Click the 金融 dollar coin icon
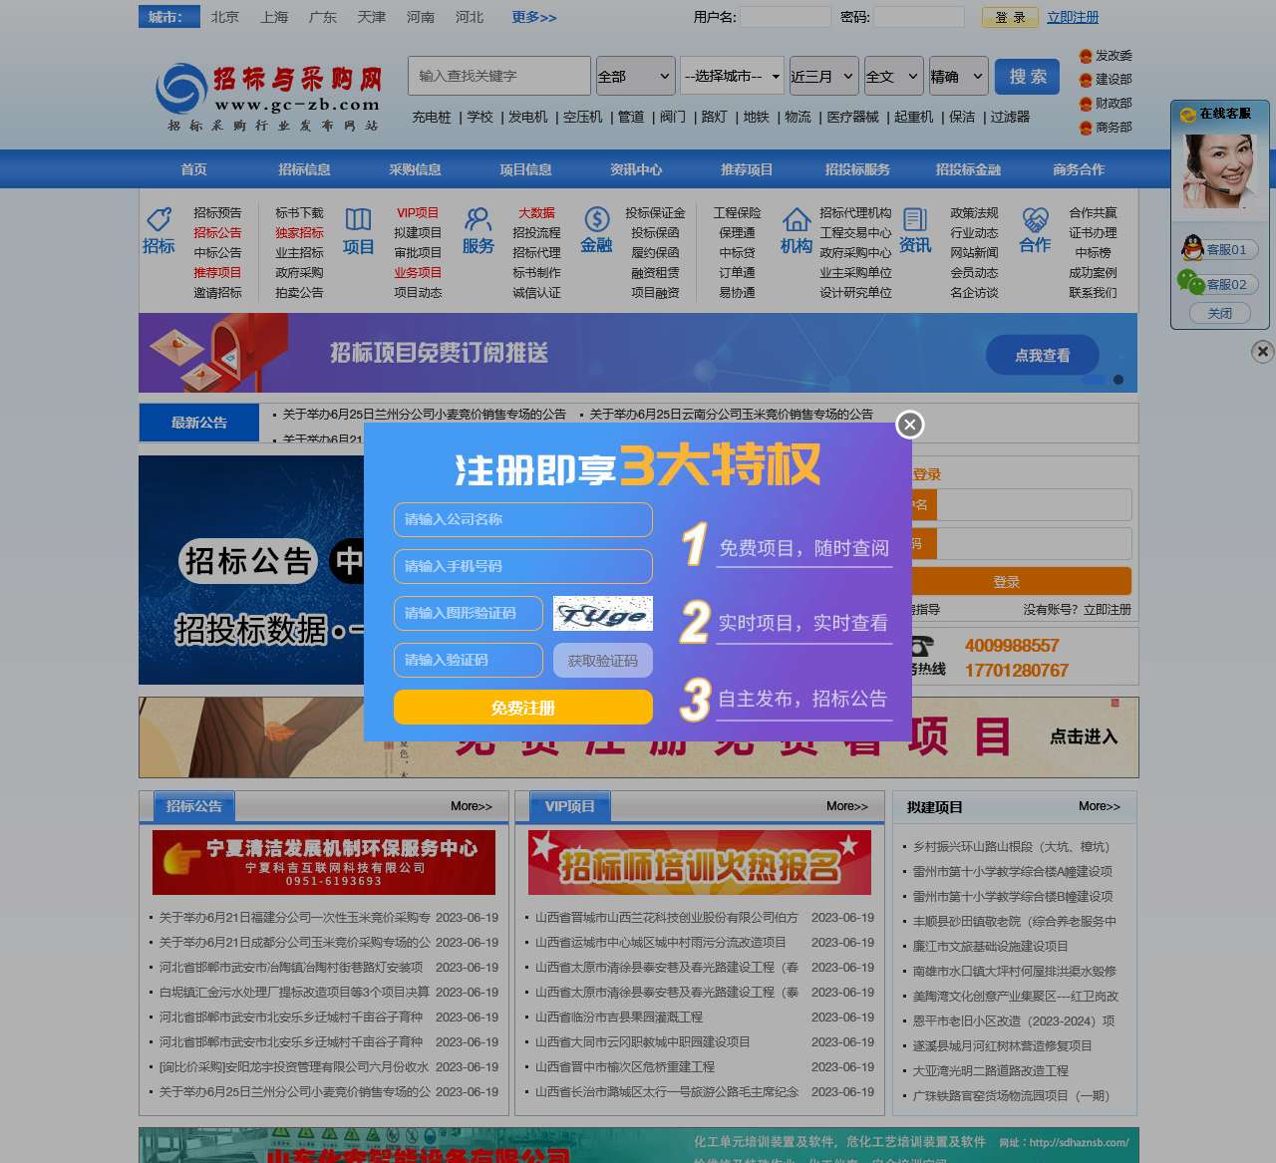The image size is (1276, 1163). tap(596, 219)
